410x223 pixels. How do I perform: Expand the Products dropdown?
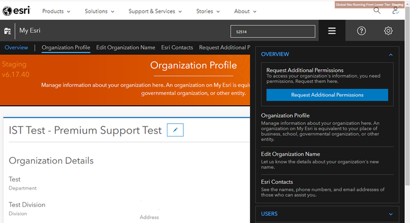[56, 11]
